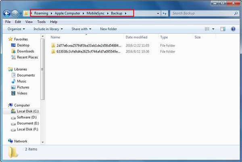242x162 pixels.
Task: Click navigation pane scroll down arrow
Action: coord(43,142)
